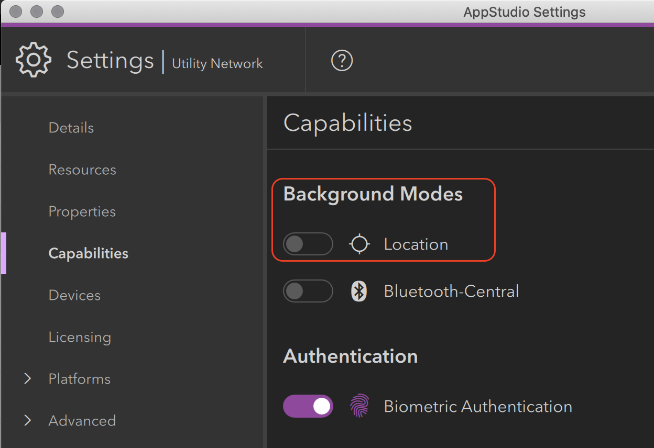Go to the Properties tab
This screenshot has height=448, width=654.
point(82,211)
